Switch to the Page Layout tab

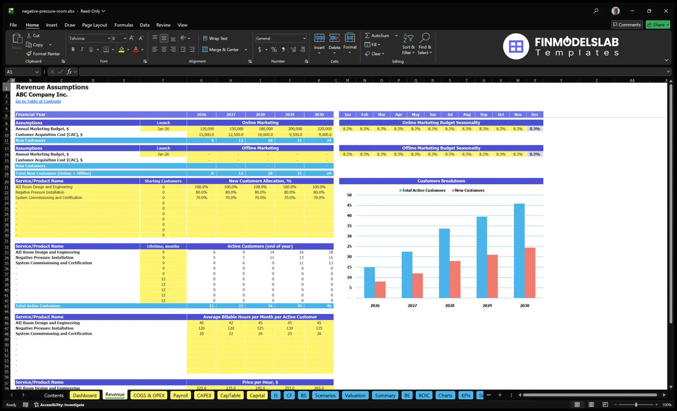94,25
